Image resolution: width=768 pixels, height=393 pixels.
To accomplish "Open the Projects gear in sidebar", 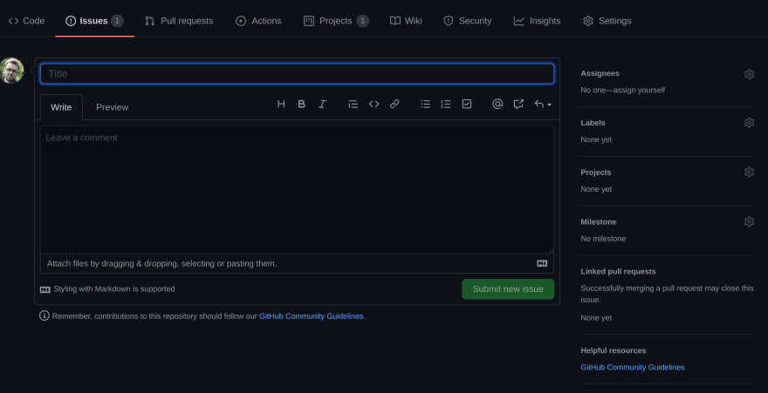I will tap(749, 172).
